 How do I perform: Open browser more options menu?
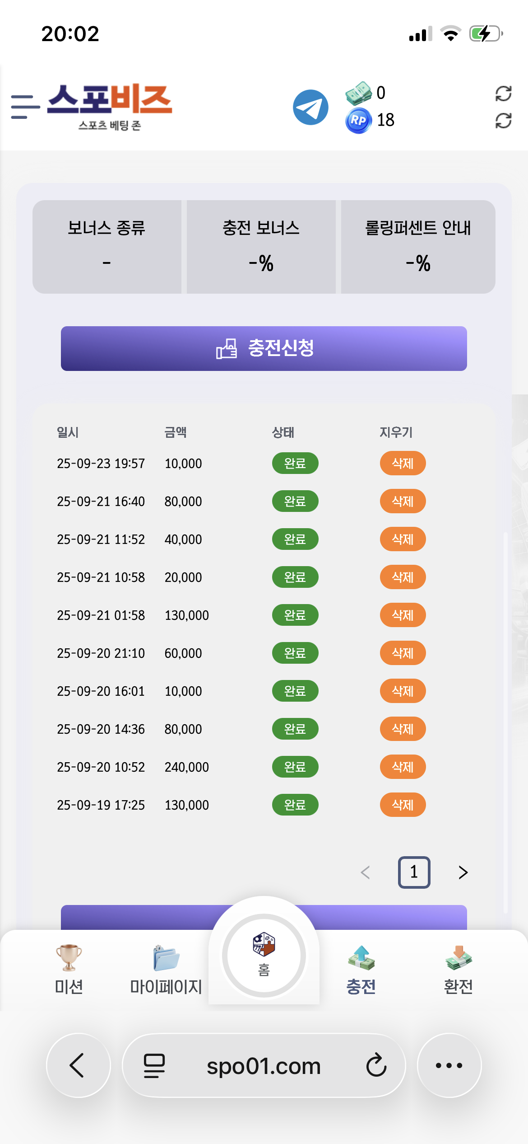[x=449, y=1065]
